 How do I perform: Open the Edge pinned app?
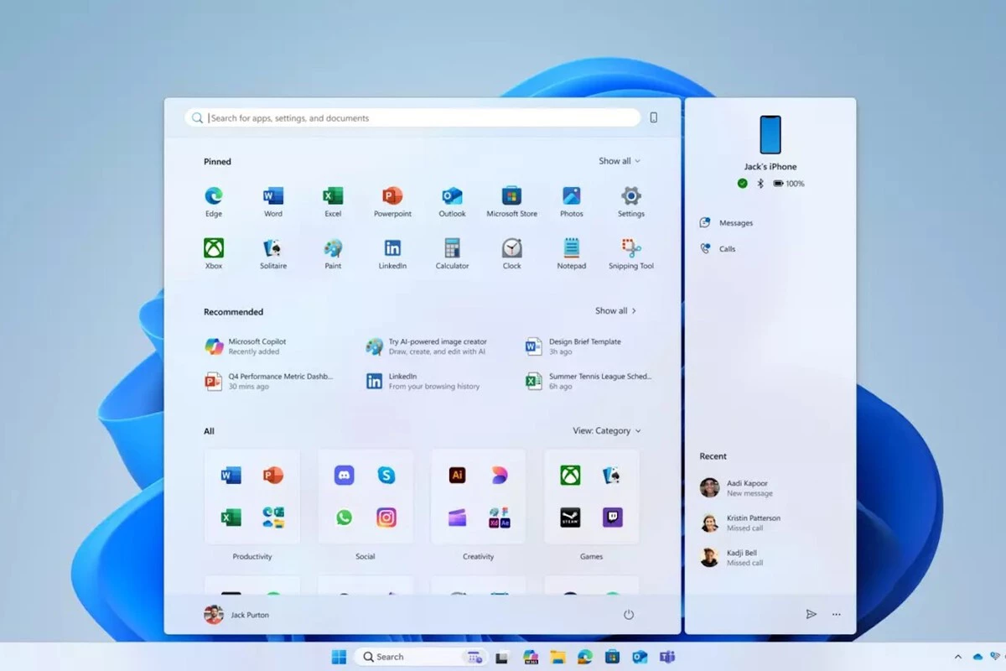pos(214,202)
